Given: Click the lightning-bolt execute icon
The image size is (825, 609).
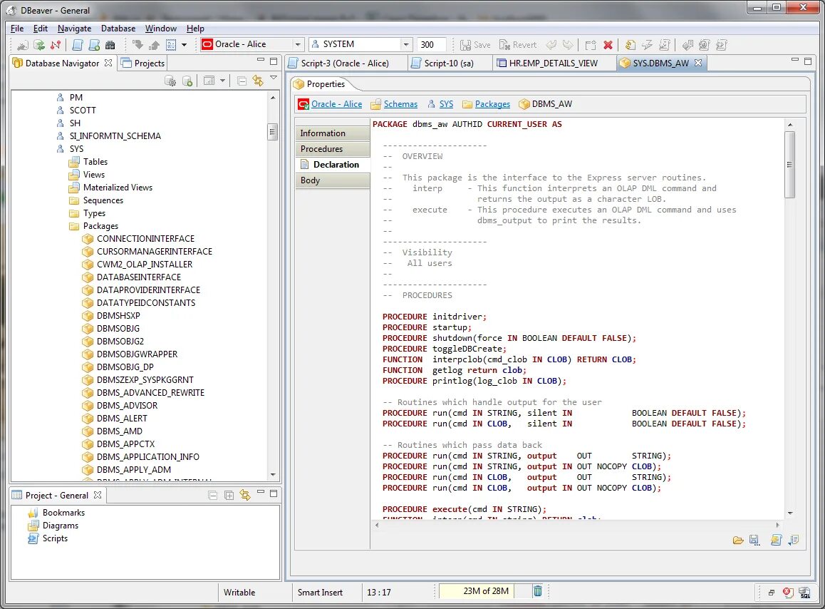Looking at the screenshot, I should tap(647, 45).
